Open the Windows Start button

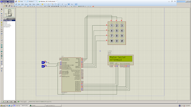click(3, 106)
